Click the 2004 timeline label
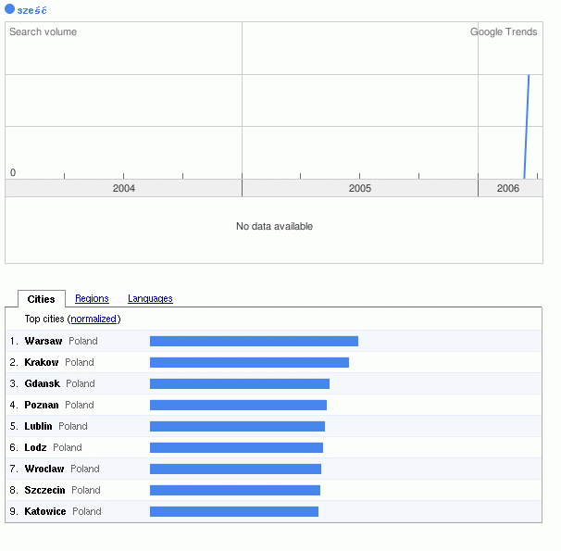 (x=123, y=188)
